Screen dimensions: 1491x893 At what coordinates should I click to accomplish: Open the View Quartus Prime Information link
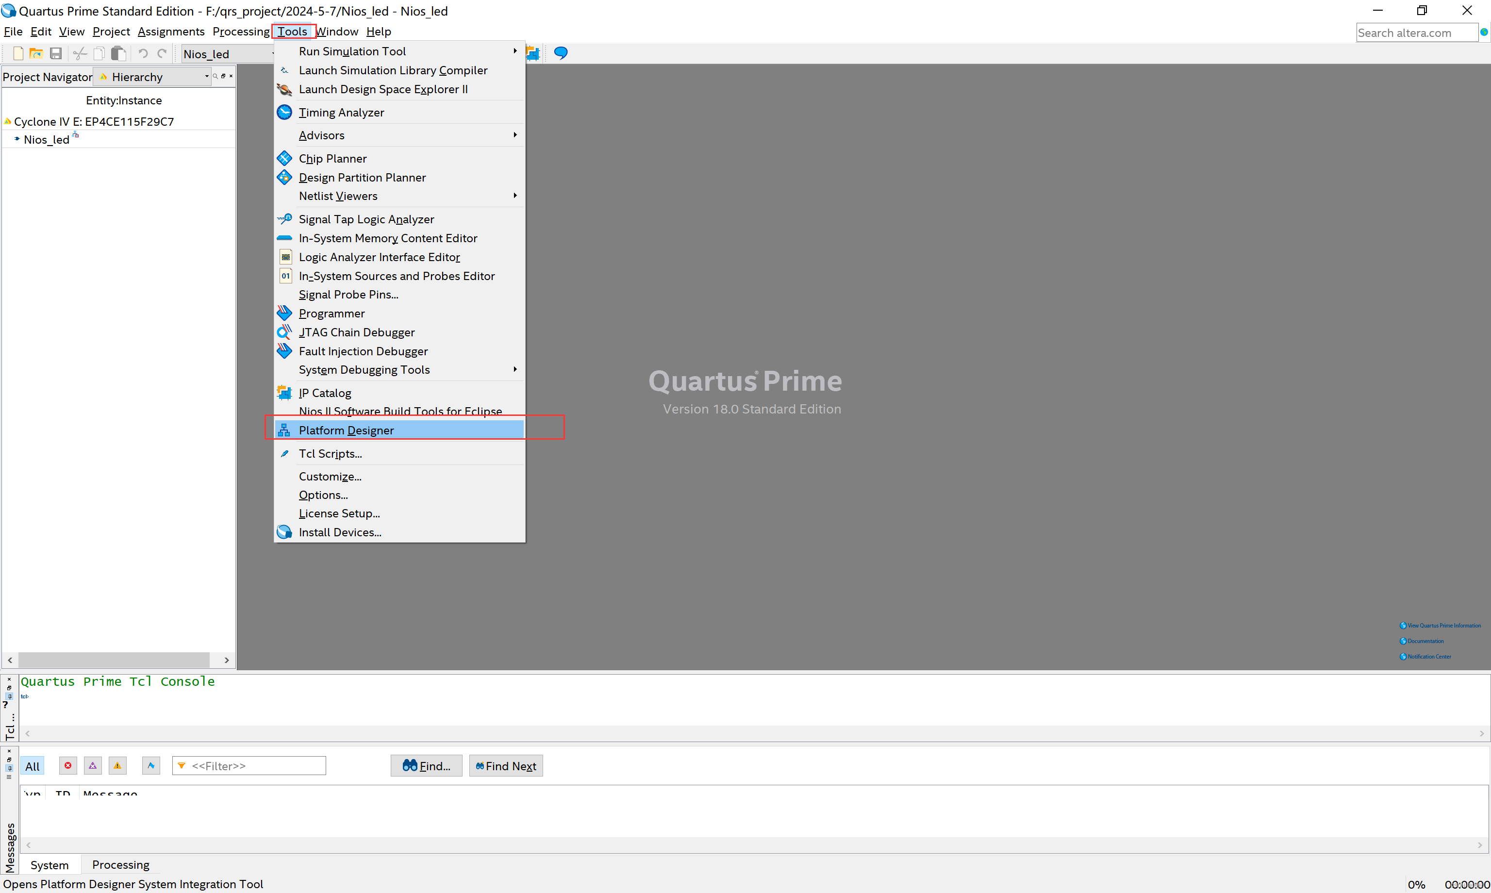(1443, 626)
